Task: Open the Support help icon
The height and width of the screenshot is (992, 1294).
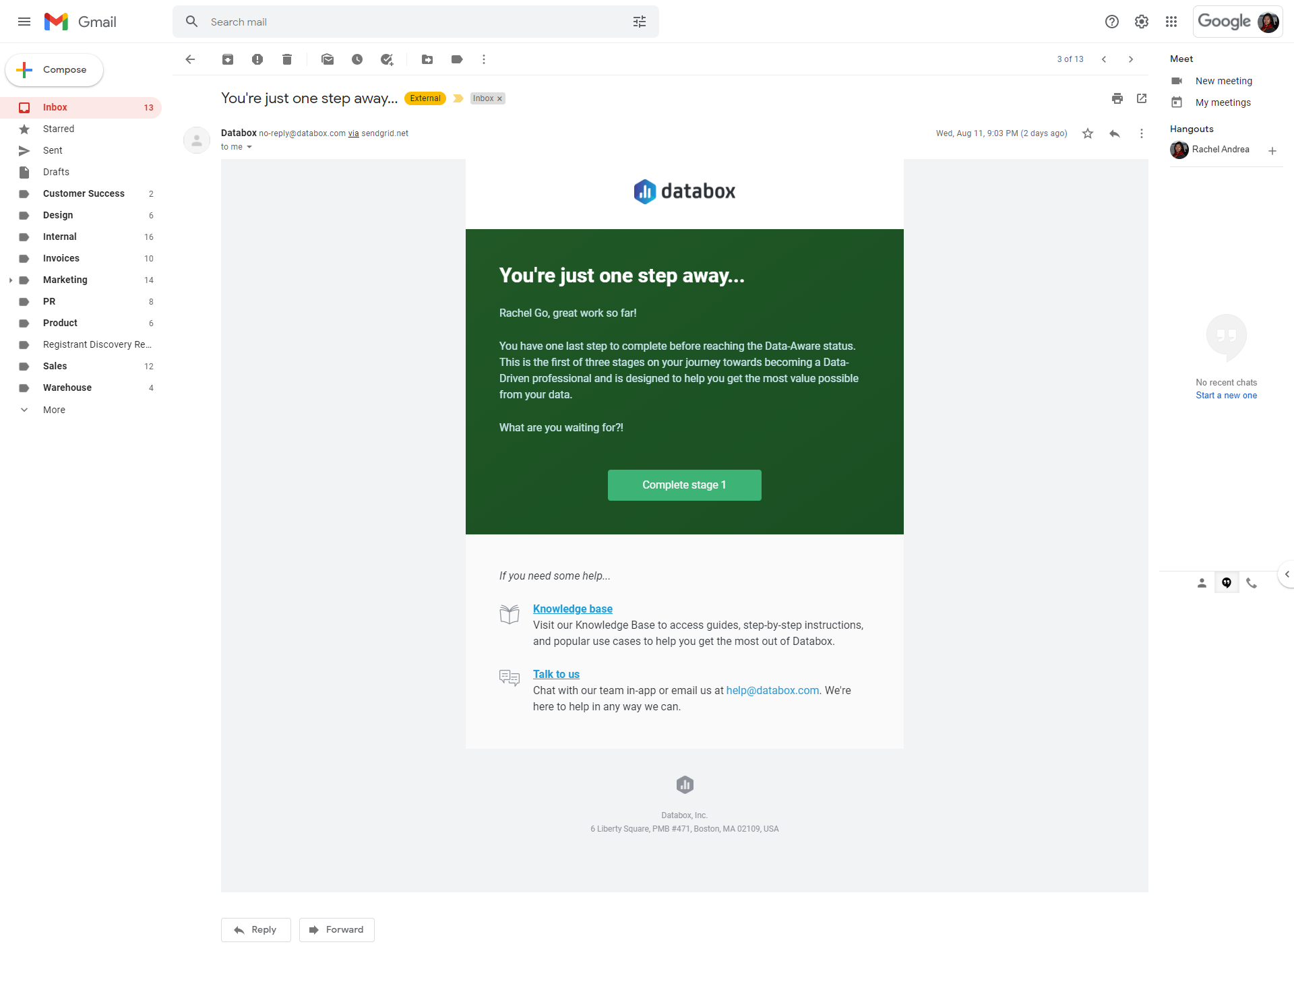Action: pyautogui.click(x=1112, y=22)
